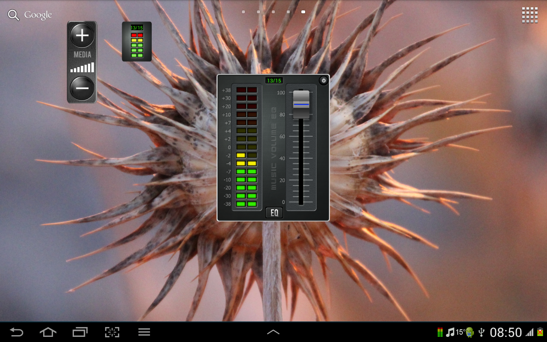Go back with the navigation back arrow
This screenshot has width=547, height=342.
pyautogui.click(x=17, y=332)
